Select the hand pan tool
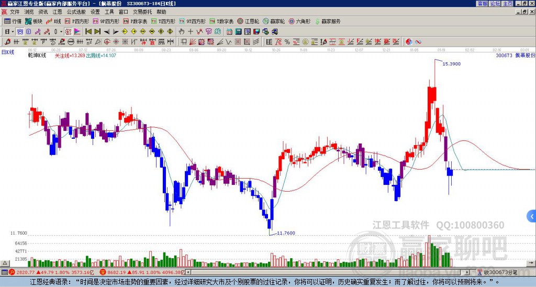 [182, 32]
